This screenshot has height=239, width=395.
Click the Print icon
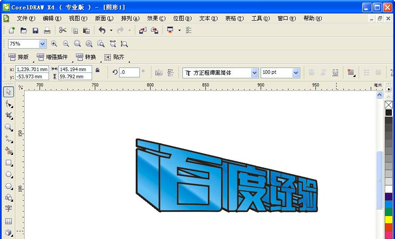pyautogui.click(x=47, y=31)
